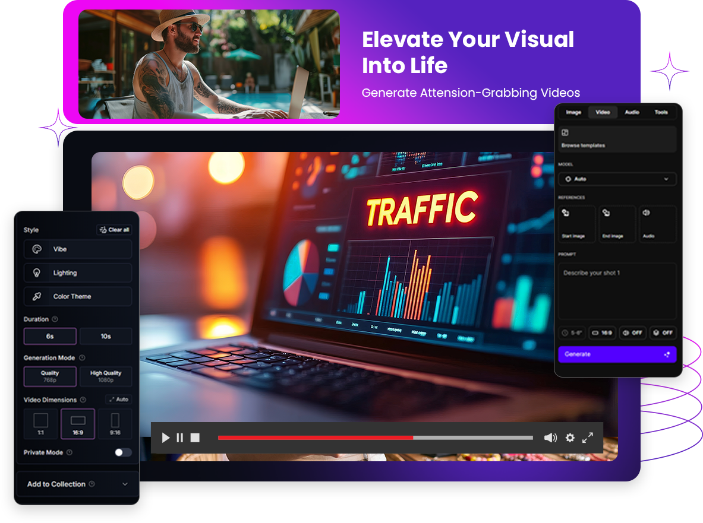Enter fullscreen with the expand icon
This screenshot has height=523, width=703.
pos(588,438)
